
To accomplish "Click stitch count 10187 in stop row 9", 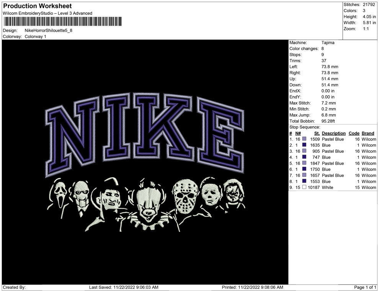I will (314, 188).
